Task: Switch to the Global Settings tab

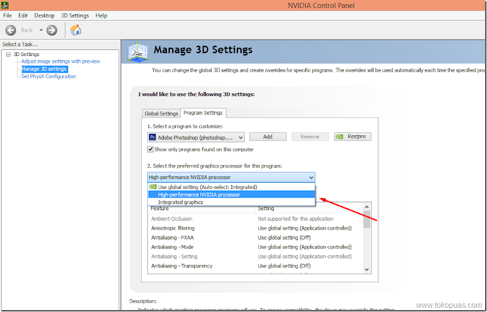Action: click(161, 113)
